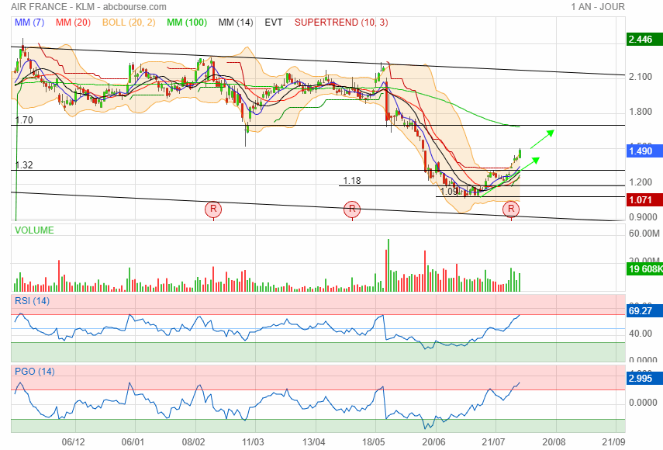
Task: Click the 2.995 PGO value tag
Action: click(644, 379)
